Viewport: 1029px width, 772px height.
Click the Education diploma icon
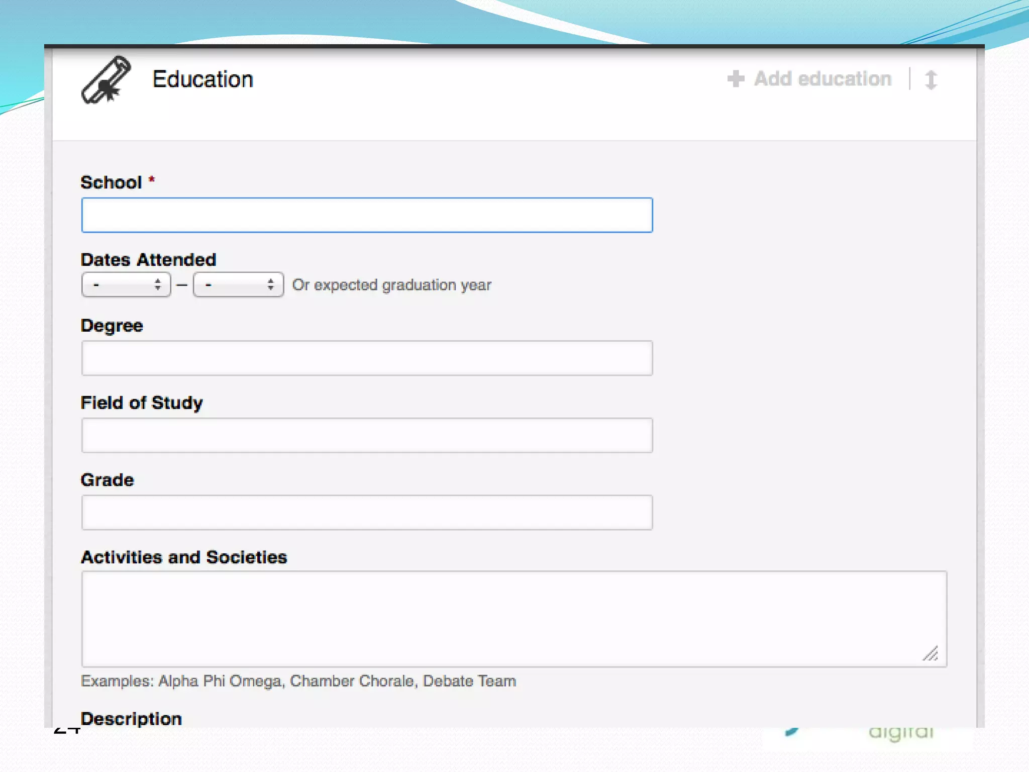(x=107, y=80)
